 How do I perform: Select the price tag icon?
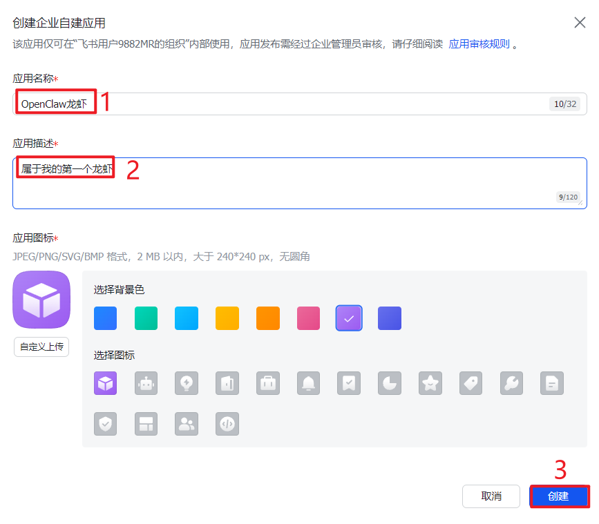point(471,383)
